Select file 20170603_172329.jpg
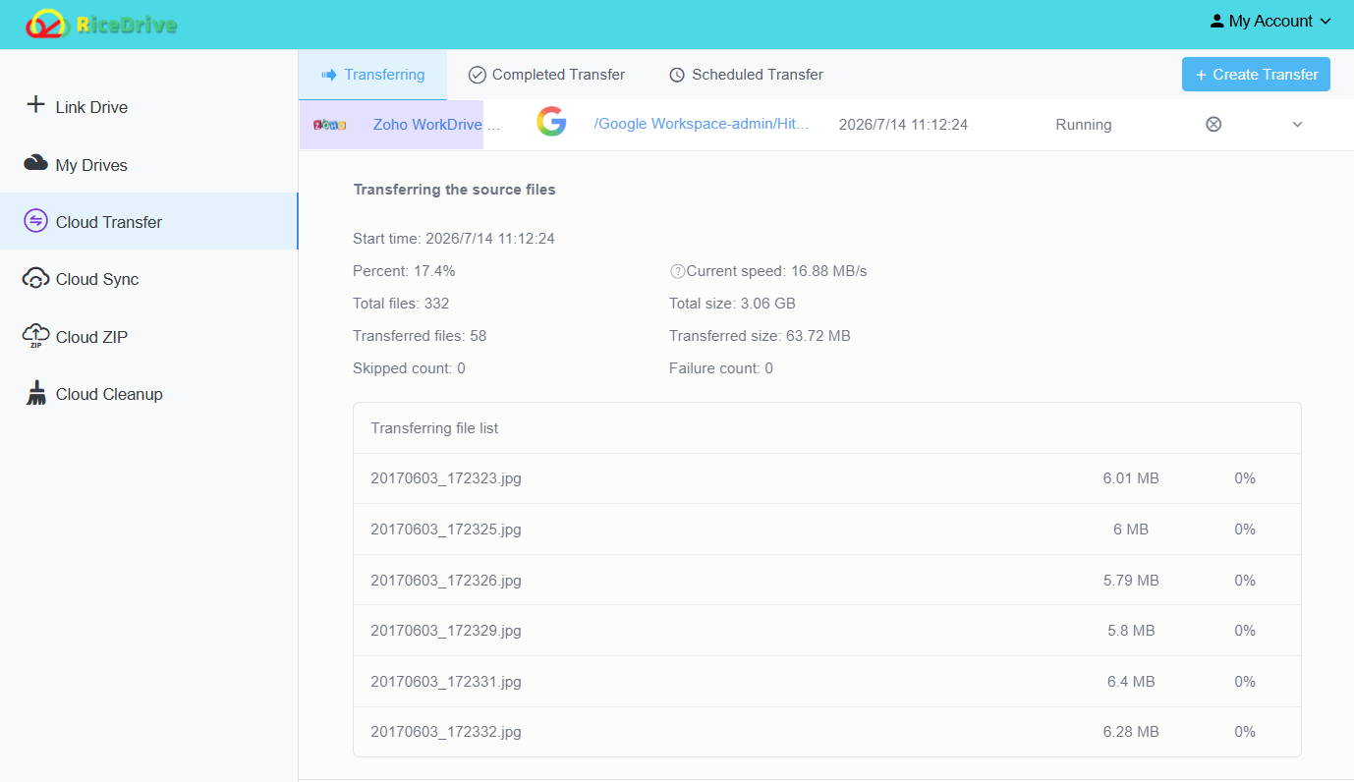The width and height of the screenshot is (1354, 782). pos(446,631)
